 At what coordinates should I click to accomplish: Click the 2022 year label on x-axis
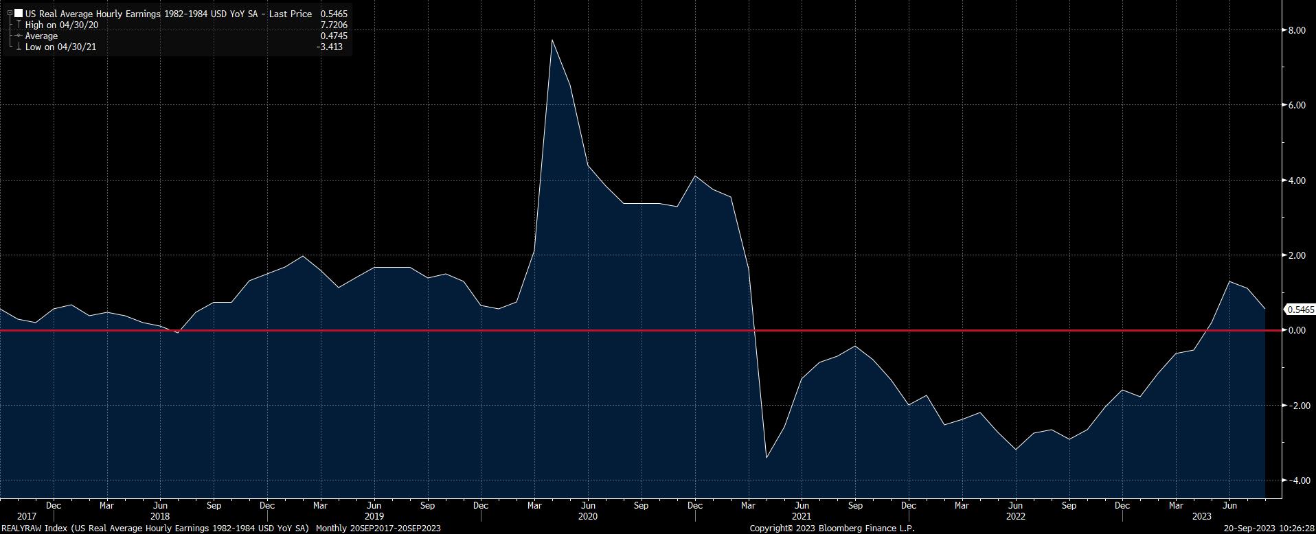point(1015,516)
